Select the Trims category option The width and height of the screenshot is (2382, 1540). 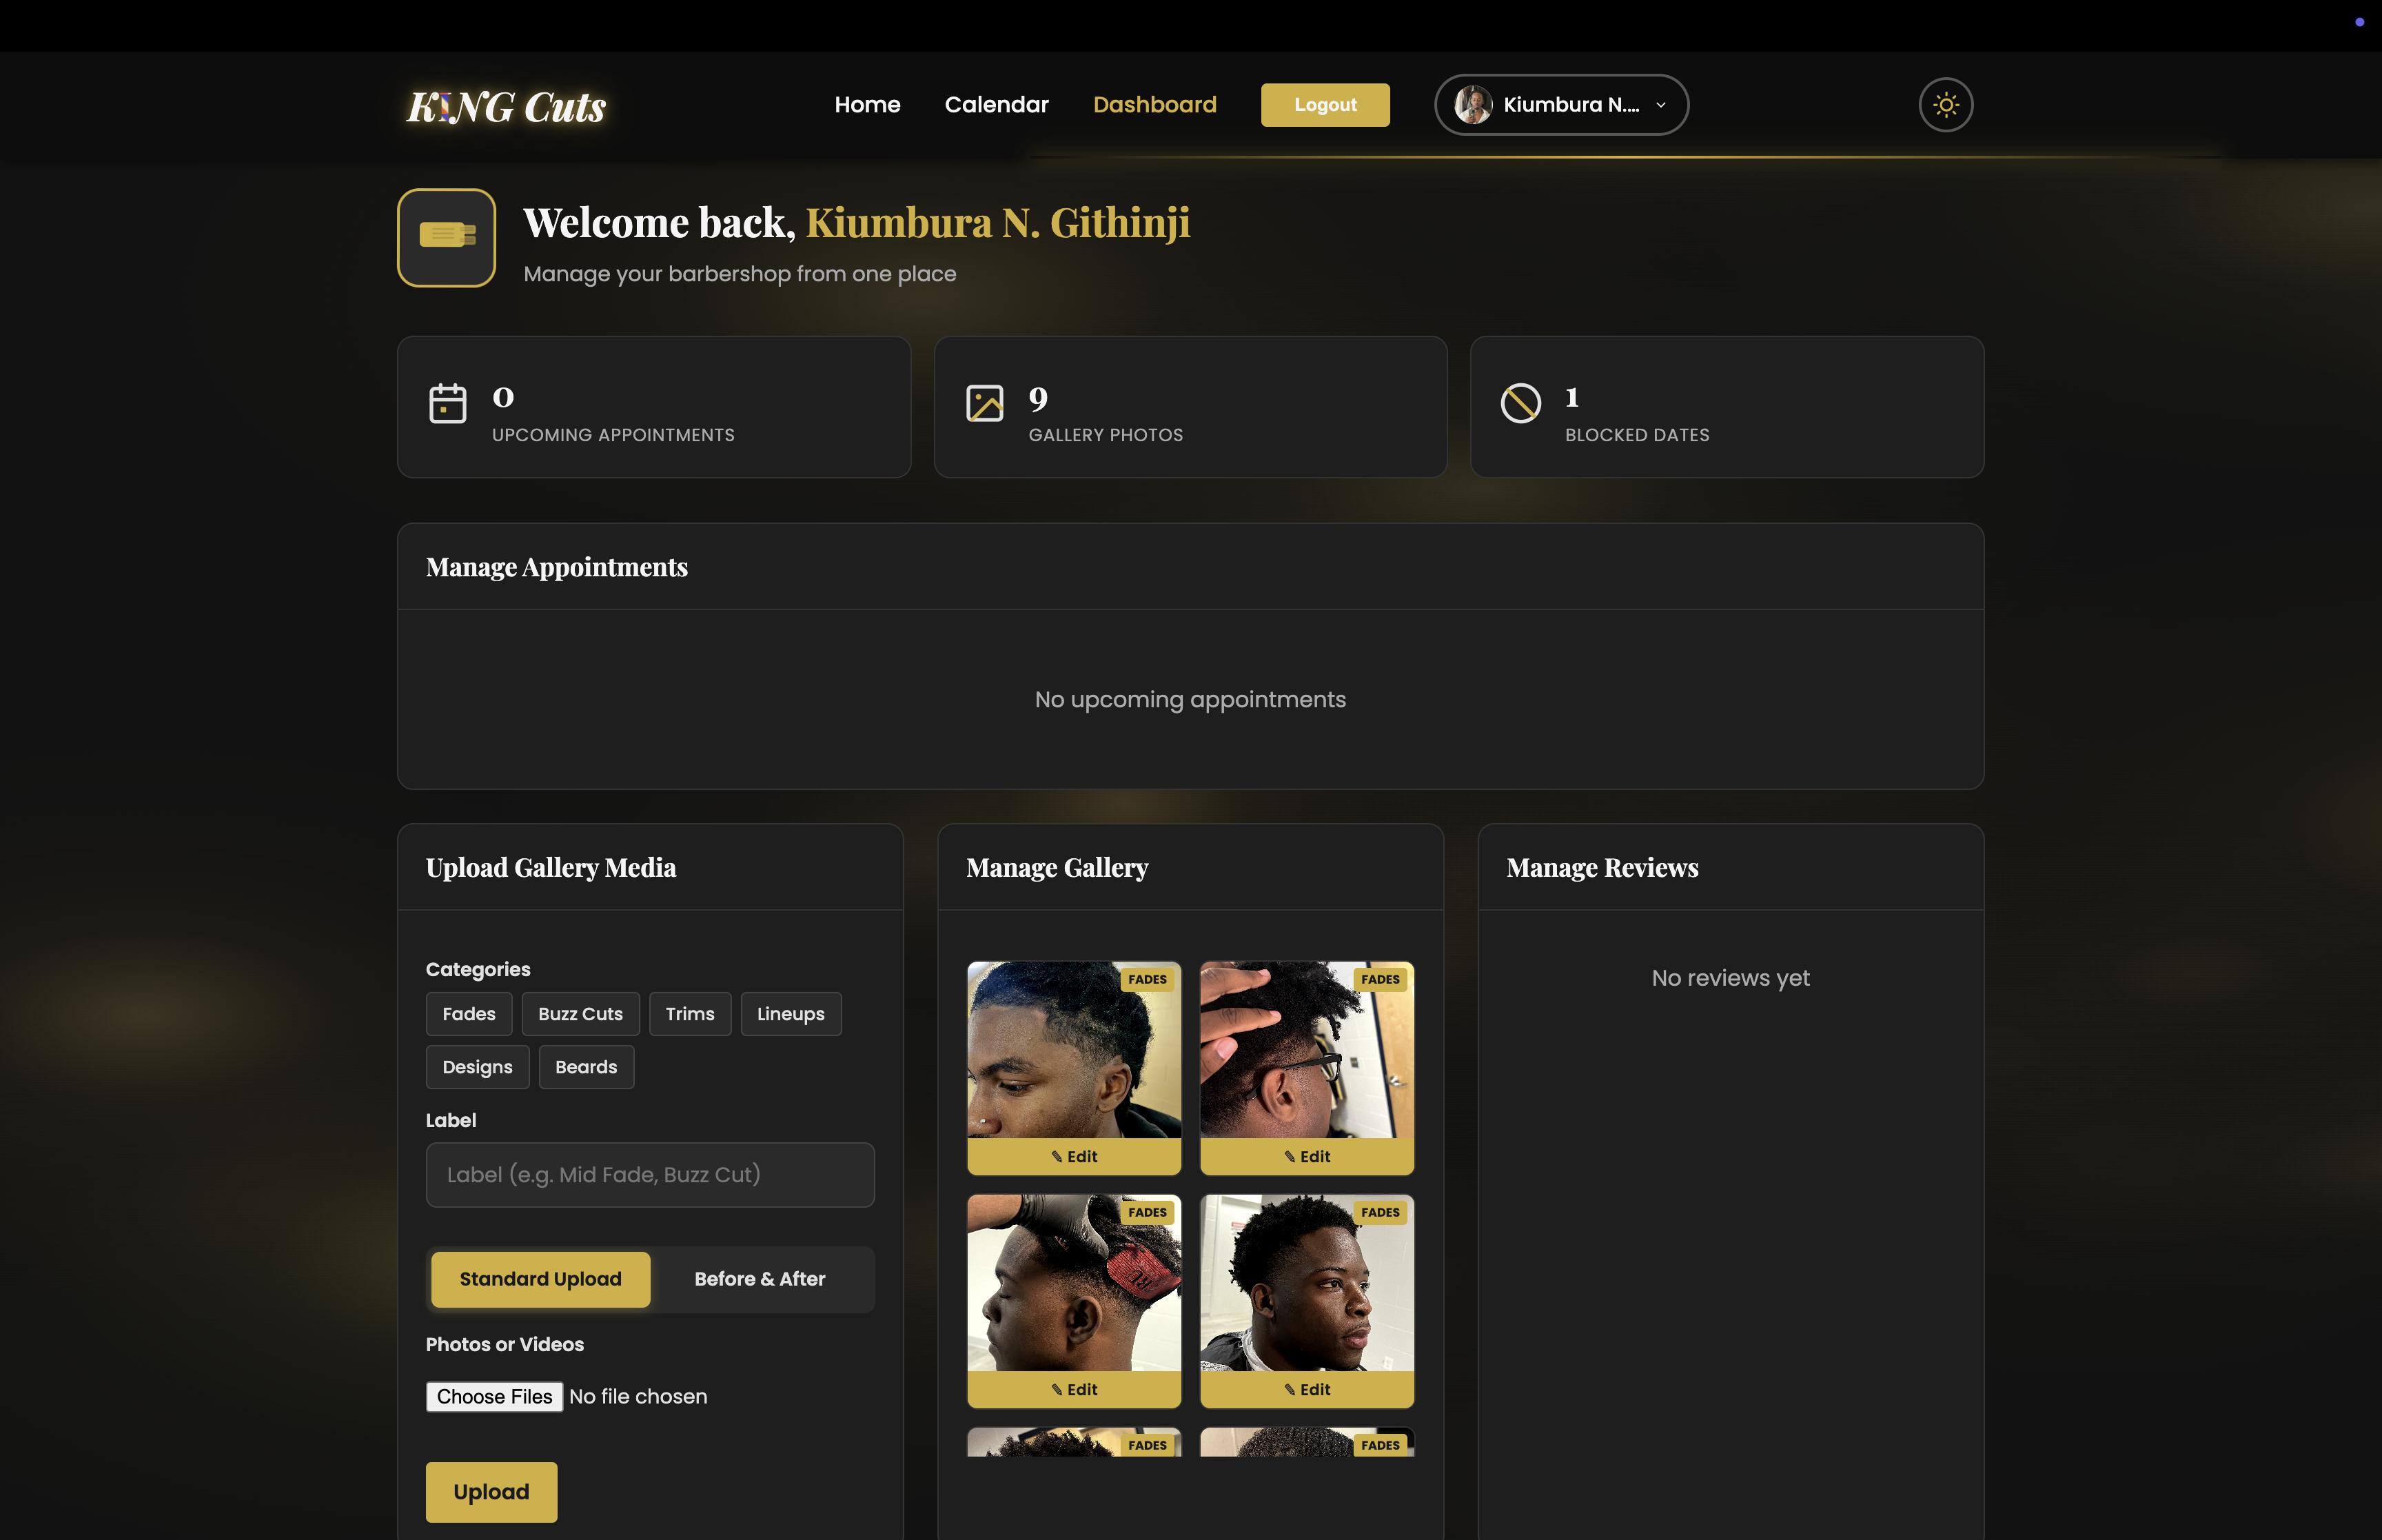point(690,1013)
